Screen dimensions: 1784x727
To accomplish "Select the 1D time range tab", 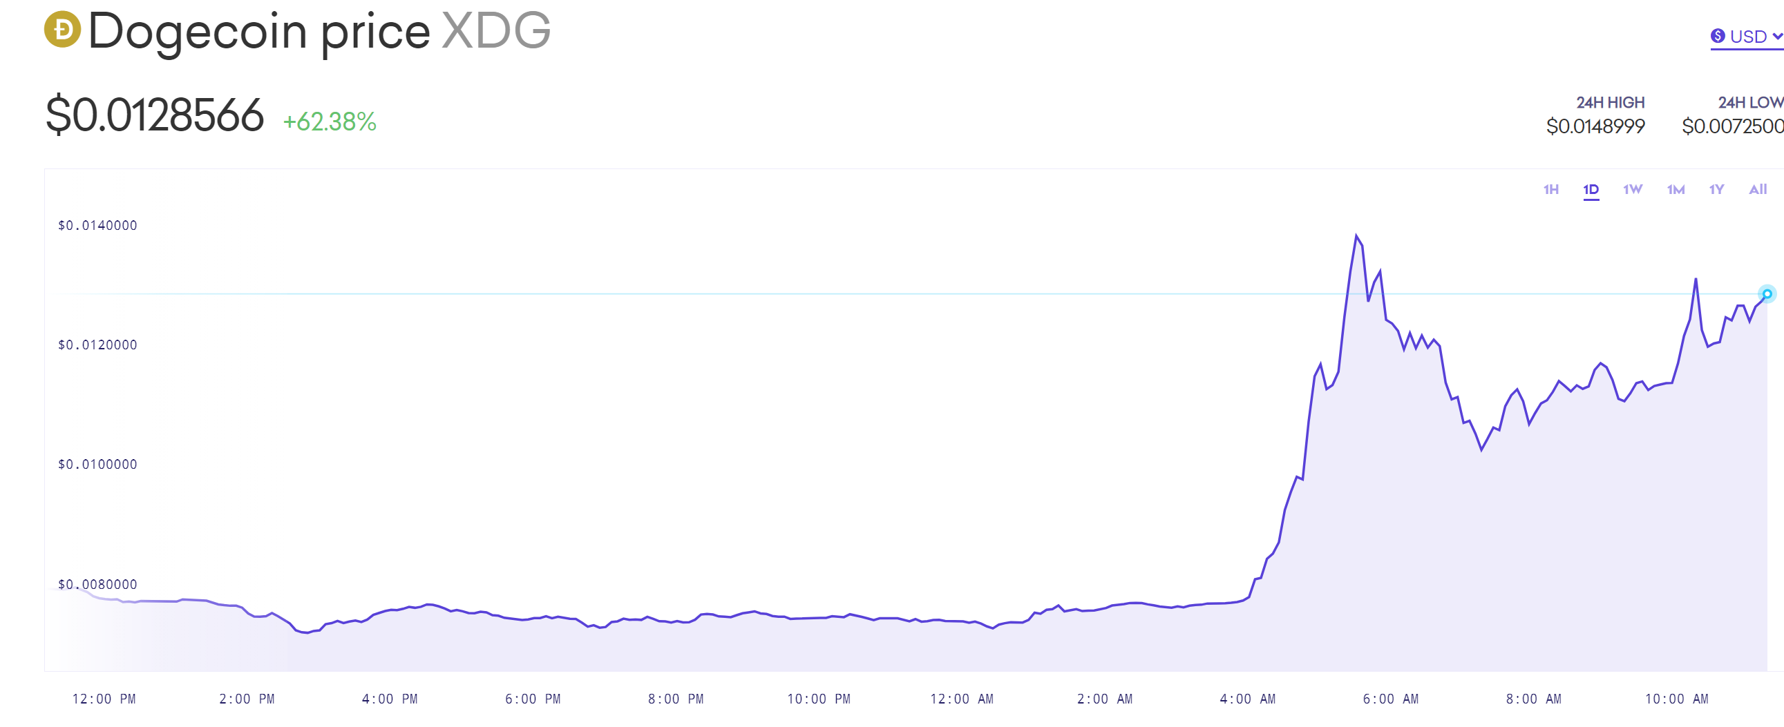I will coord(1591,190).
